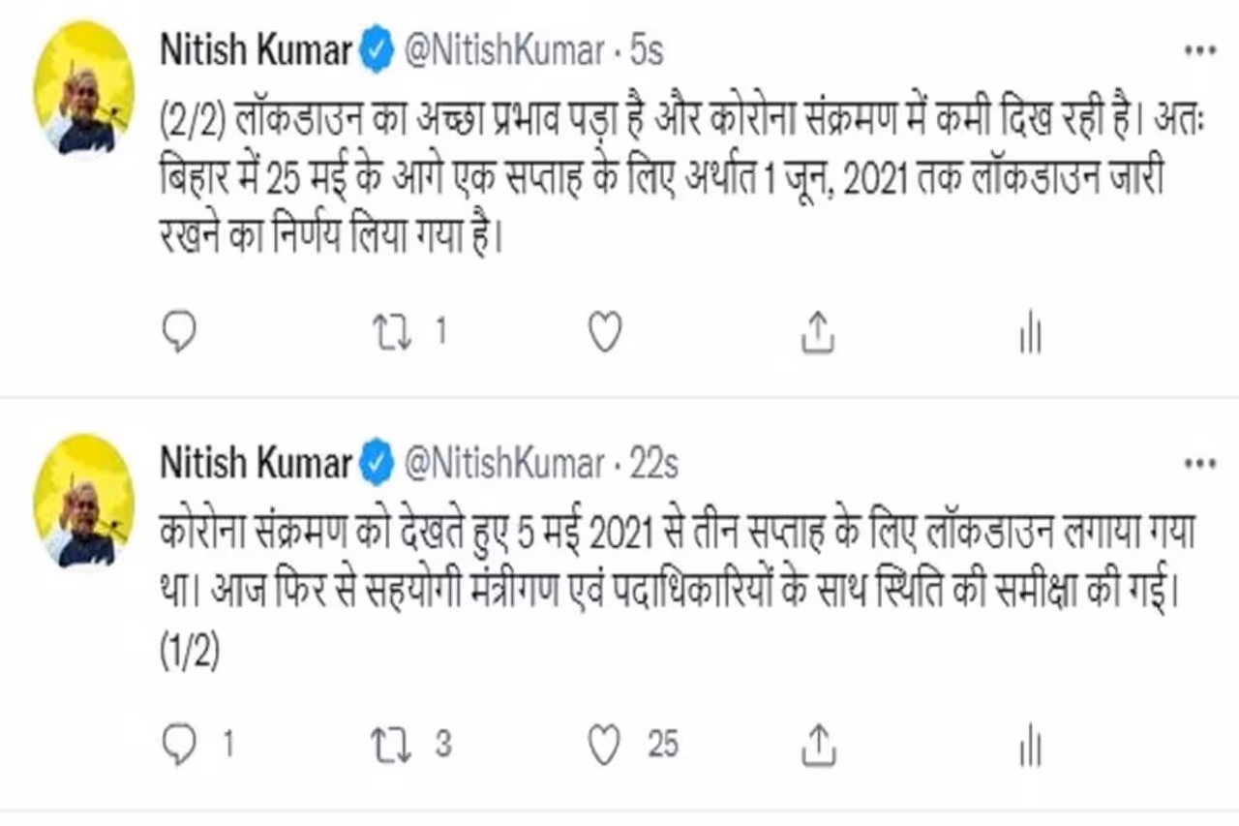
Task: Open Nitish Kumar avatar on top tweet
Action: [84, 87]
